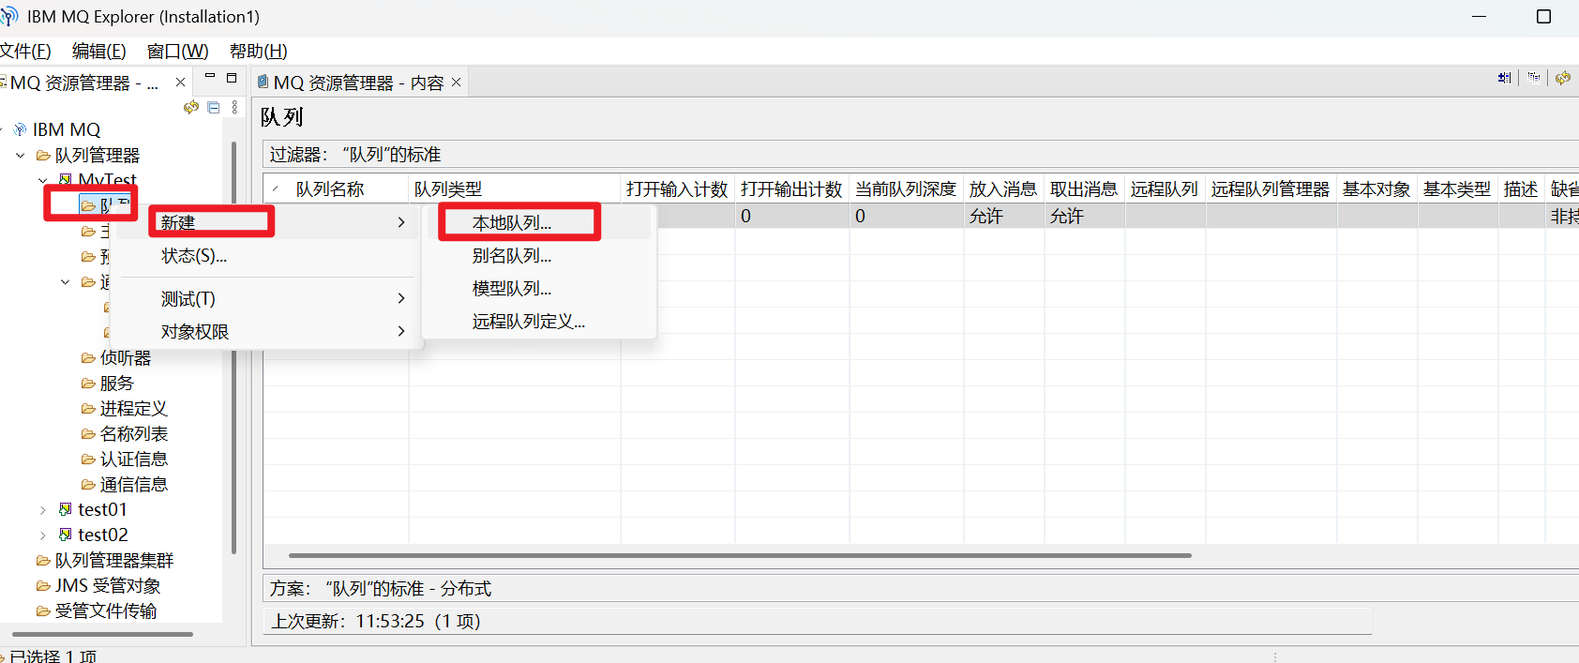Open the 测试(T) submenu arrow
Screen dimensions: 1579x663
tap(401, 298)
